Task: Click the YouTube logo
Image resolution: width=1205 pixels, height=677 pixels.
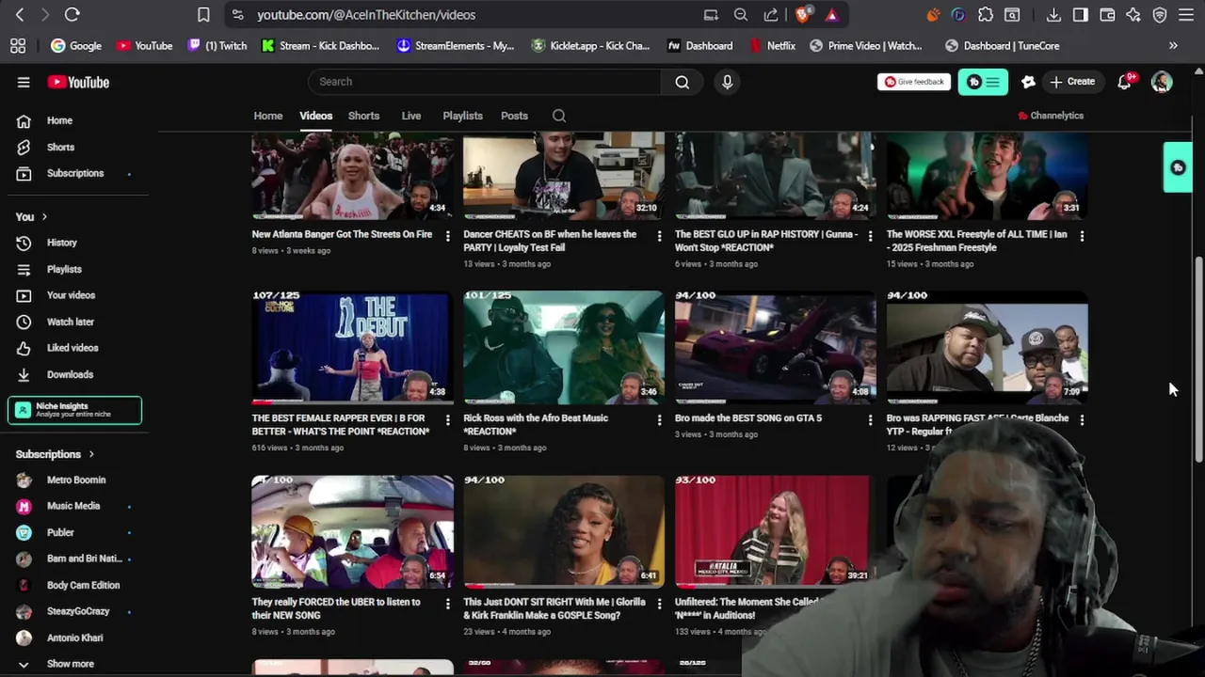Action: click(x=78, y=82)
